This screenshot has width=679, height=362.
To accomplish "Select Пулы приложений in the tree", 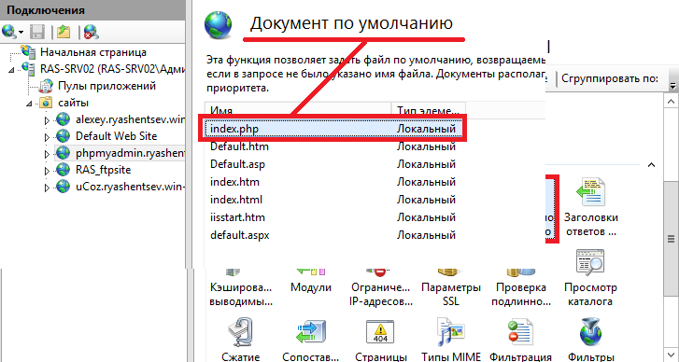I will tap(106, 86).
